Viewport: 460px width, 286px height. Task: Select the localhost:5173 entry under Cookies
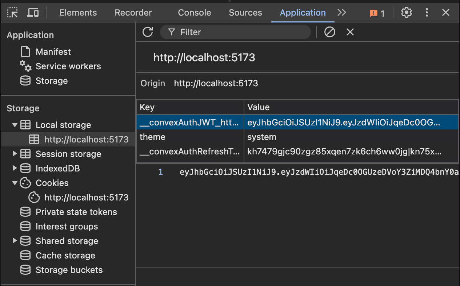tap(86, 198)
